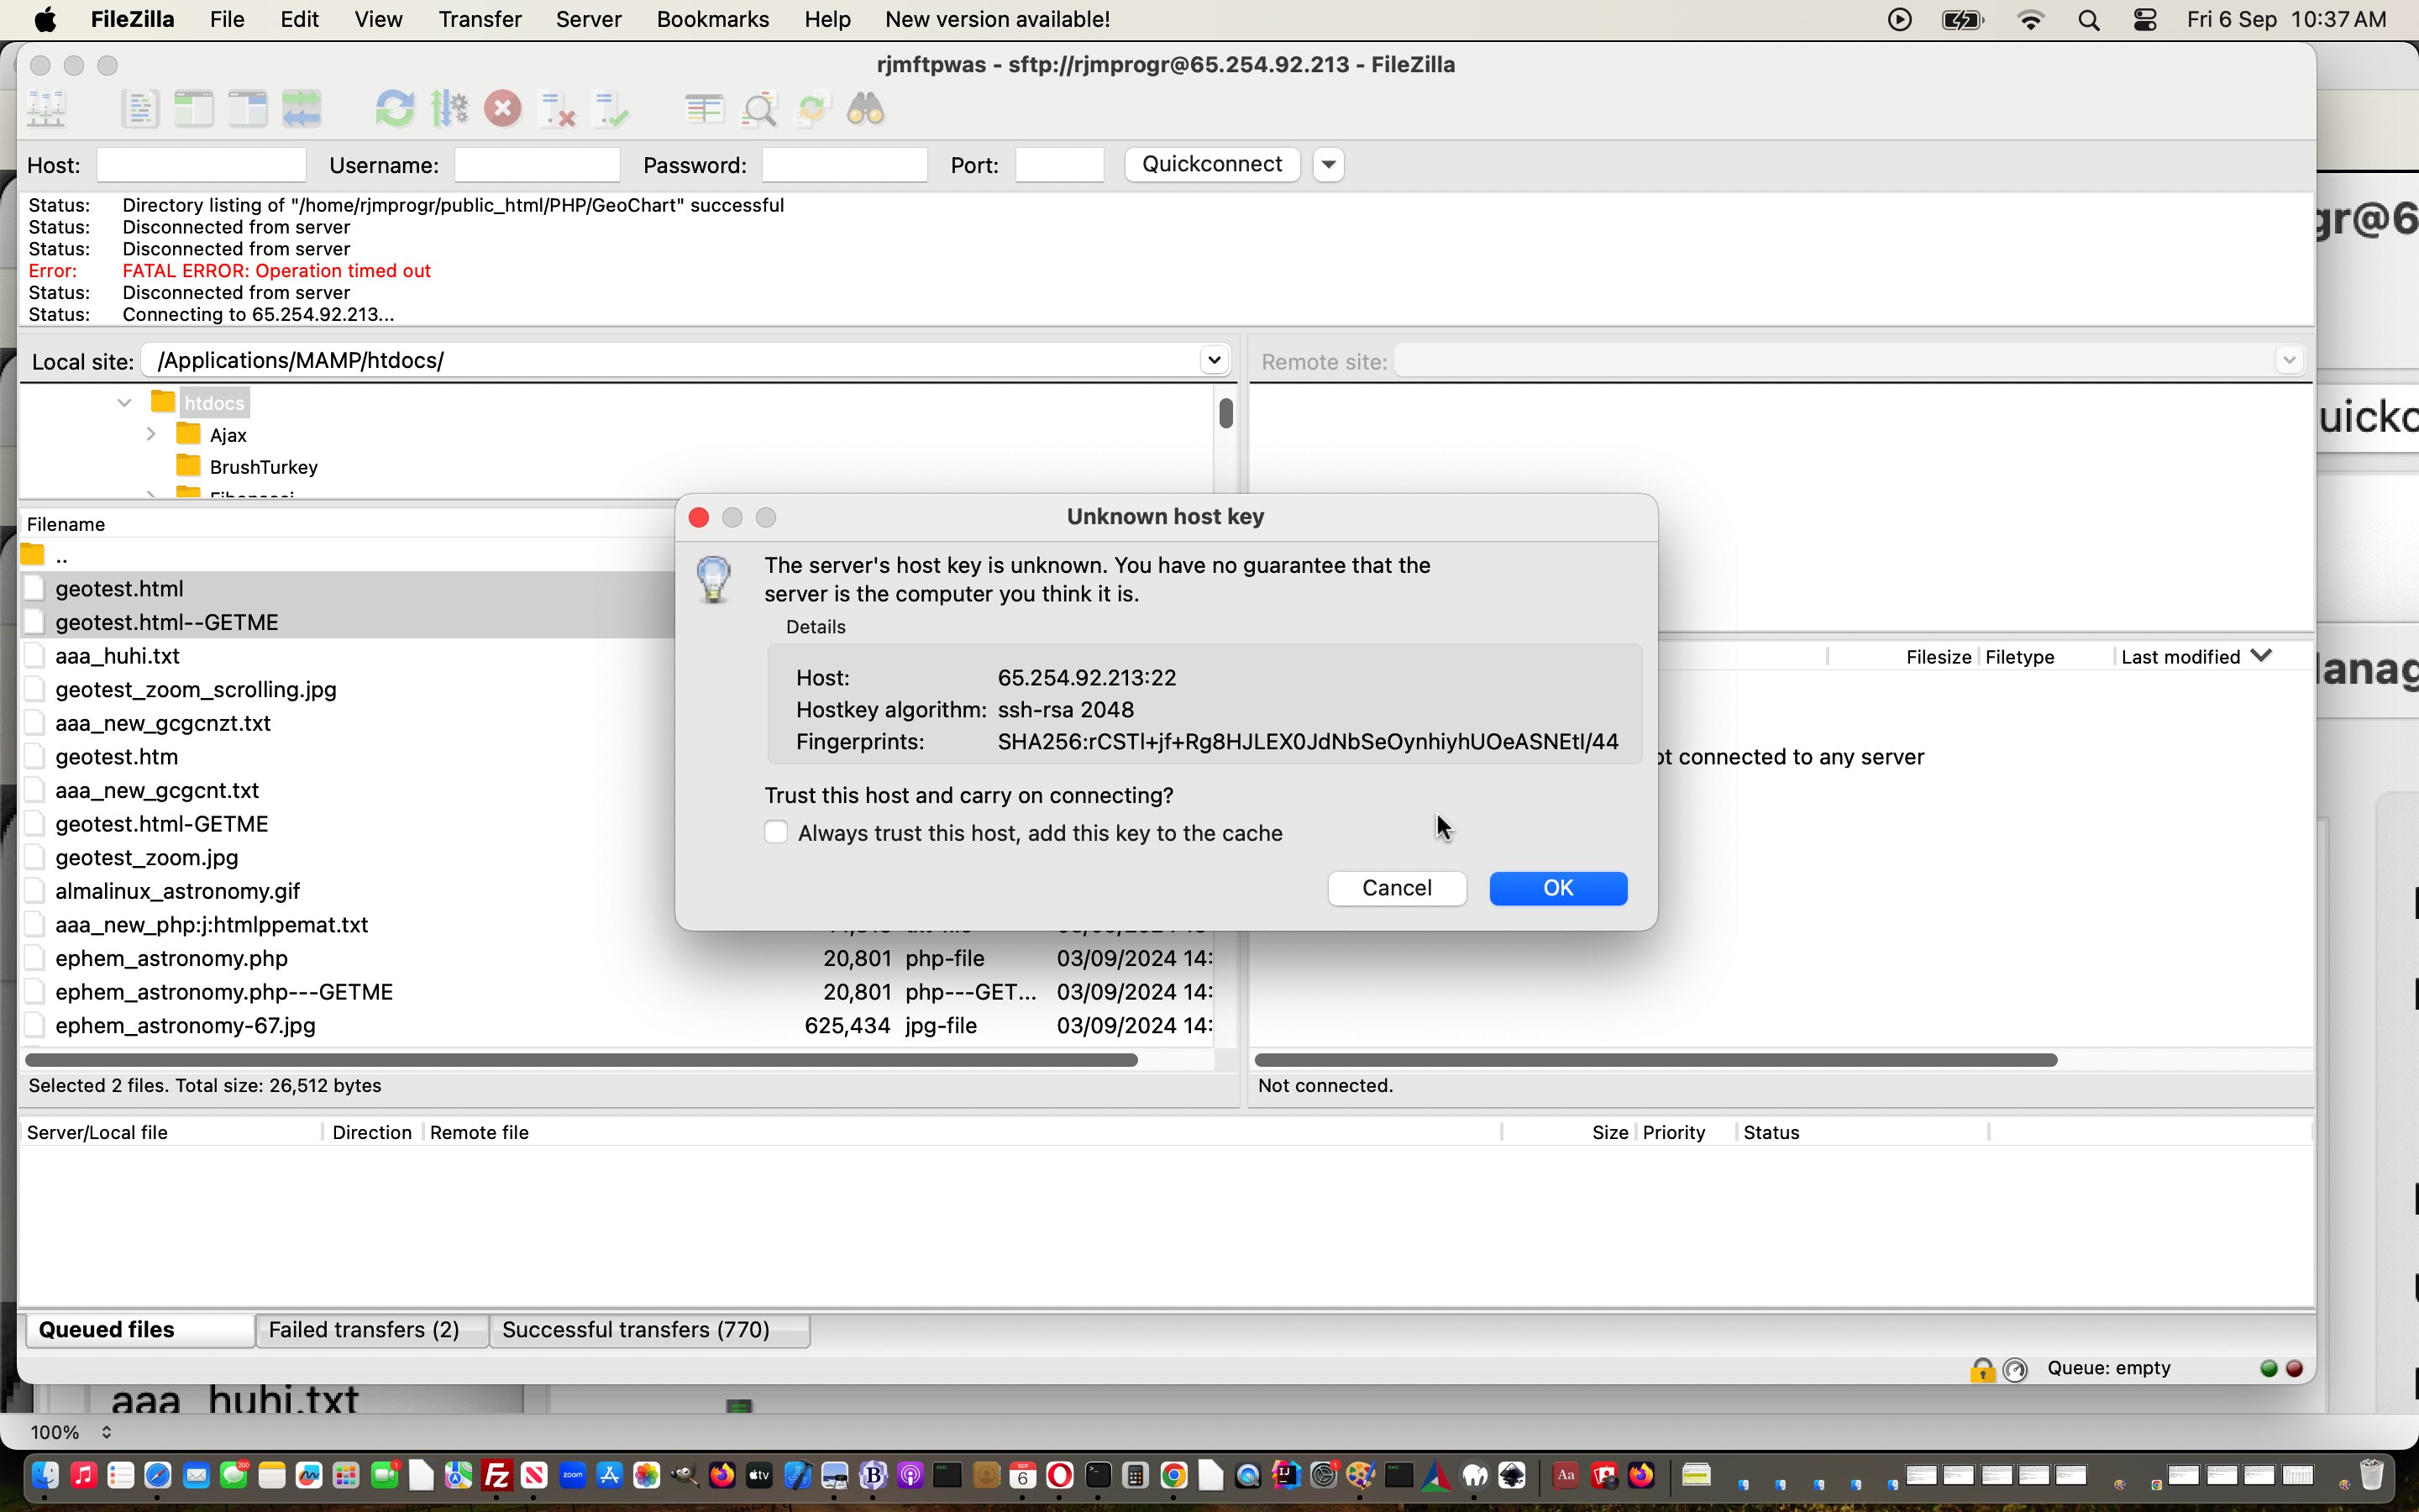Expand the Ajax folder in local tree
This screenshot has height=1512, width=2419.
click(151, 434)
